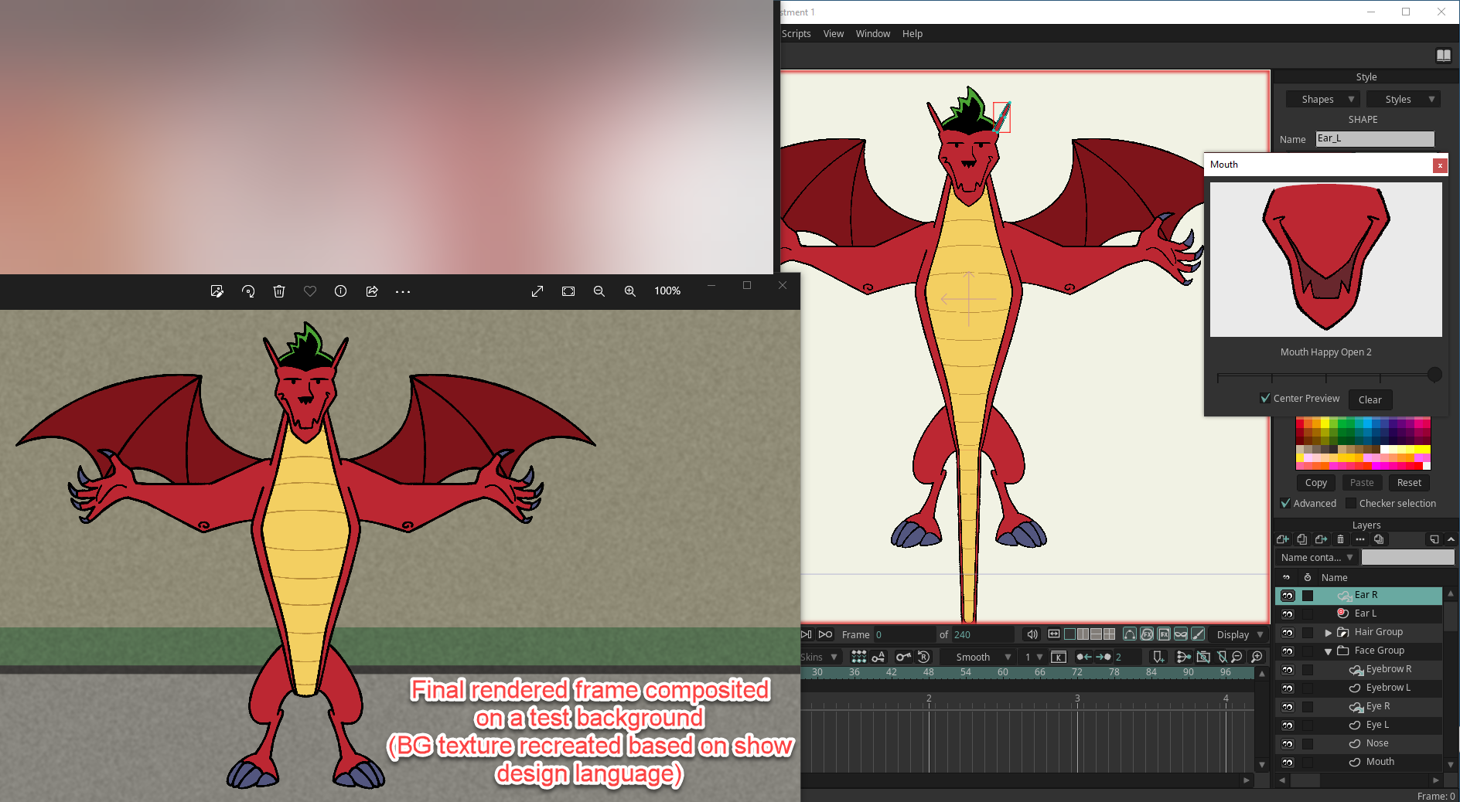Click the K keyframe box icon
Viewport: 1460px width, 802px height.
(1059, 657)
